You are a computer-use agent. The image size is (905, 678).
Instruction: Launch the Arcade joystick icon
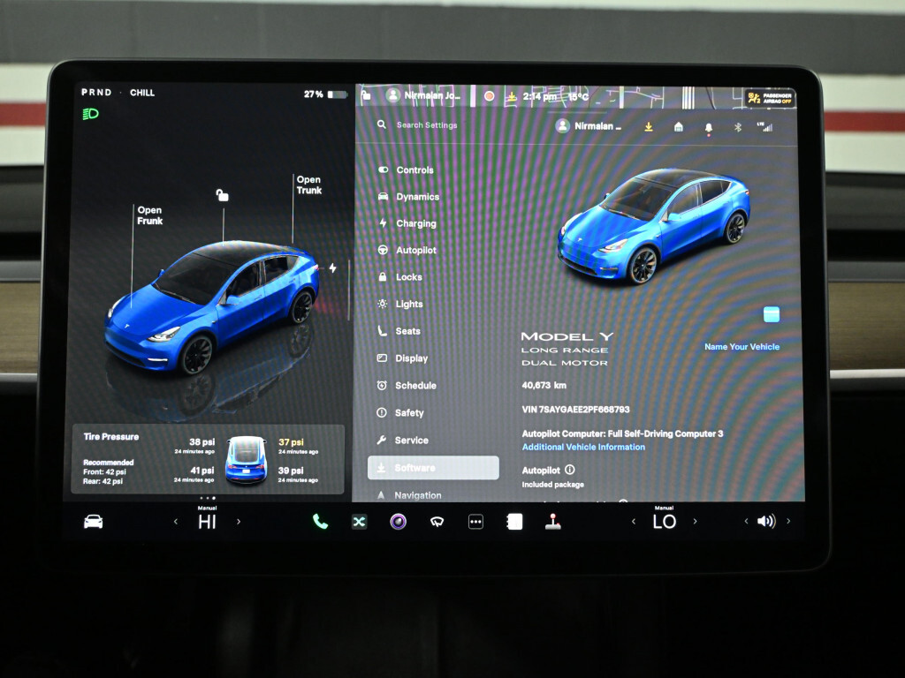coord(552,522)
